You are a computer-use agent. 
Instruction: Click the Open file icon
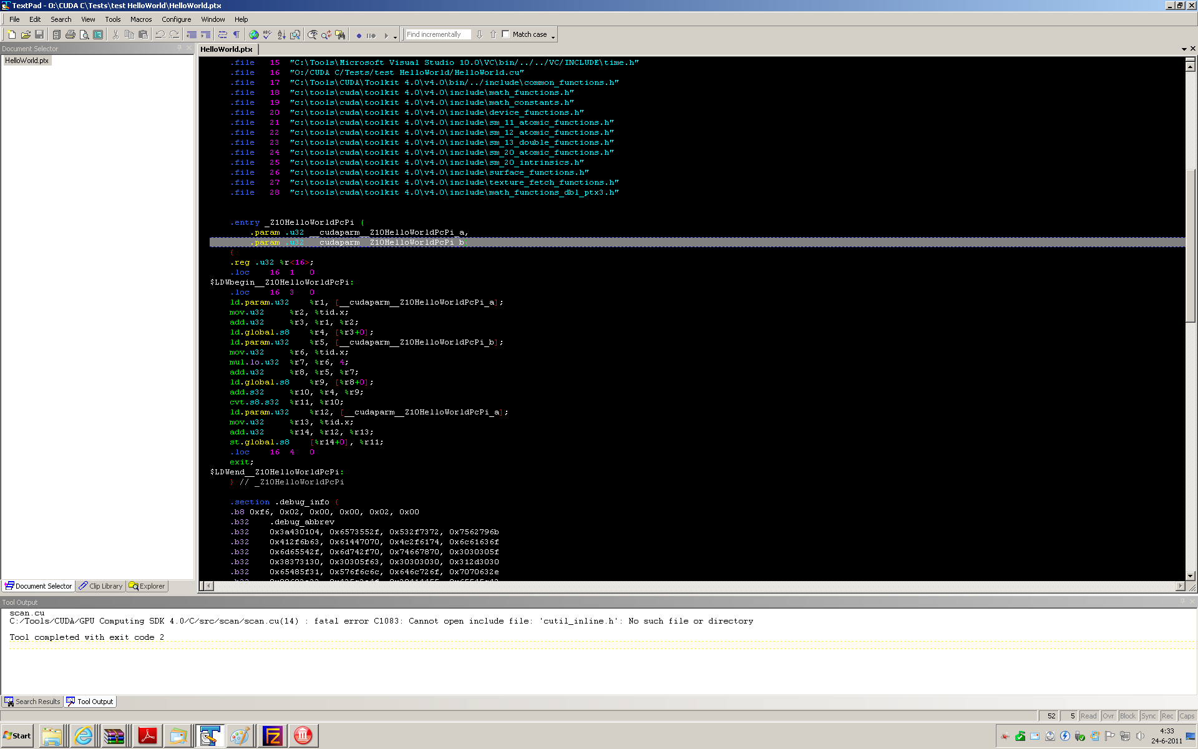26,35
